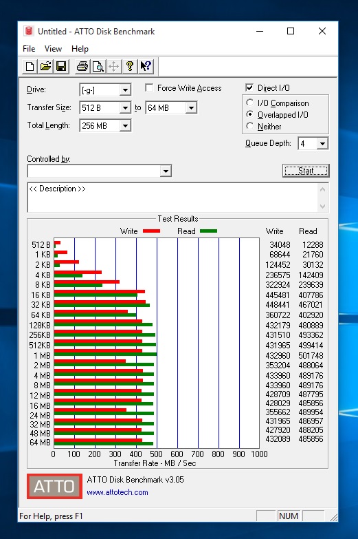
Task: Click read value 501748
Action: [311, 355]
